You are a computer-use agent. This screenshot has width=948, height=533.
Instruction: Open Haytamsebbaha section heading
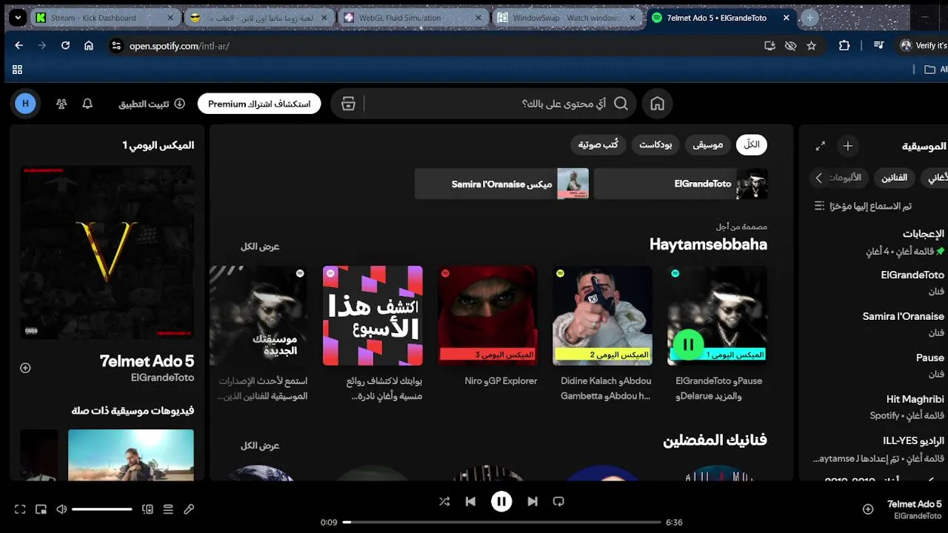pos(708,244)
